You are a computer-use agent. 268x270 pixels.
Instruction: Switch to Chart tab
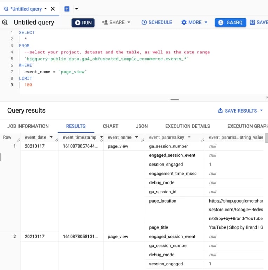[110, 126]
